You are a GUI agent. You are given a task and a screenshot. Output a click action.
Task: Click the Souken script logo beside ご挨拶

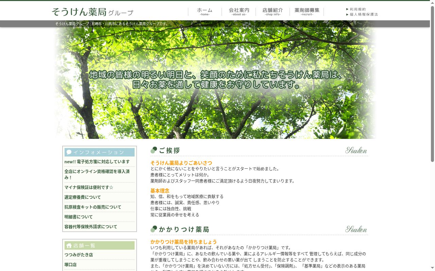pos(356,150)
